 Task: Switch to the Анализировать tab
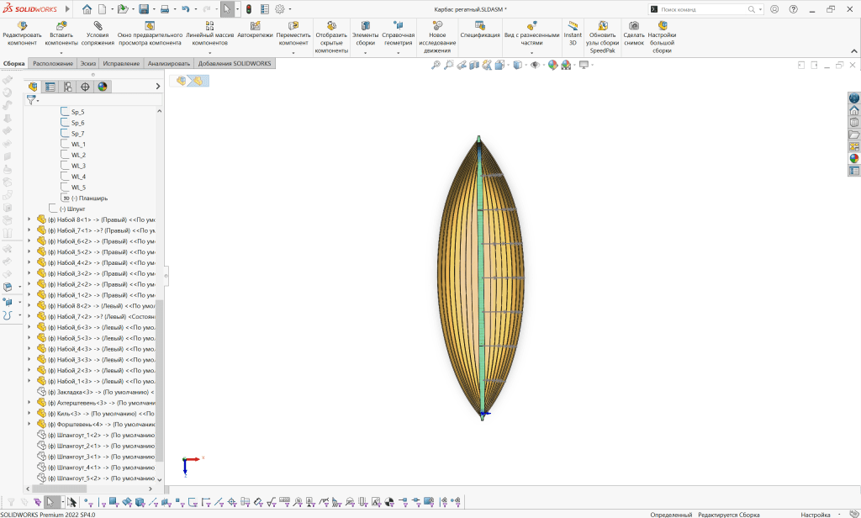click(x=169, y=64)
